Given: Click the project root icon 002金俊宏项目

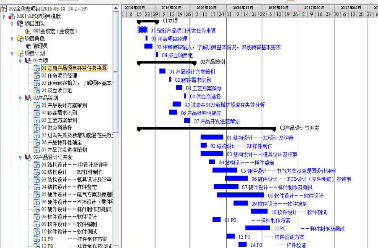Looking at the screenshot, I should point(4,9).
